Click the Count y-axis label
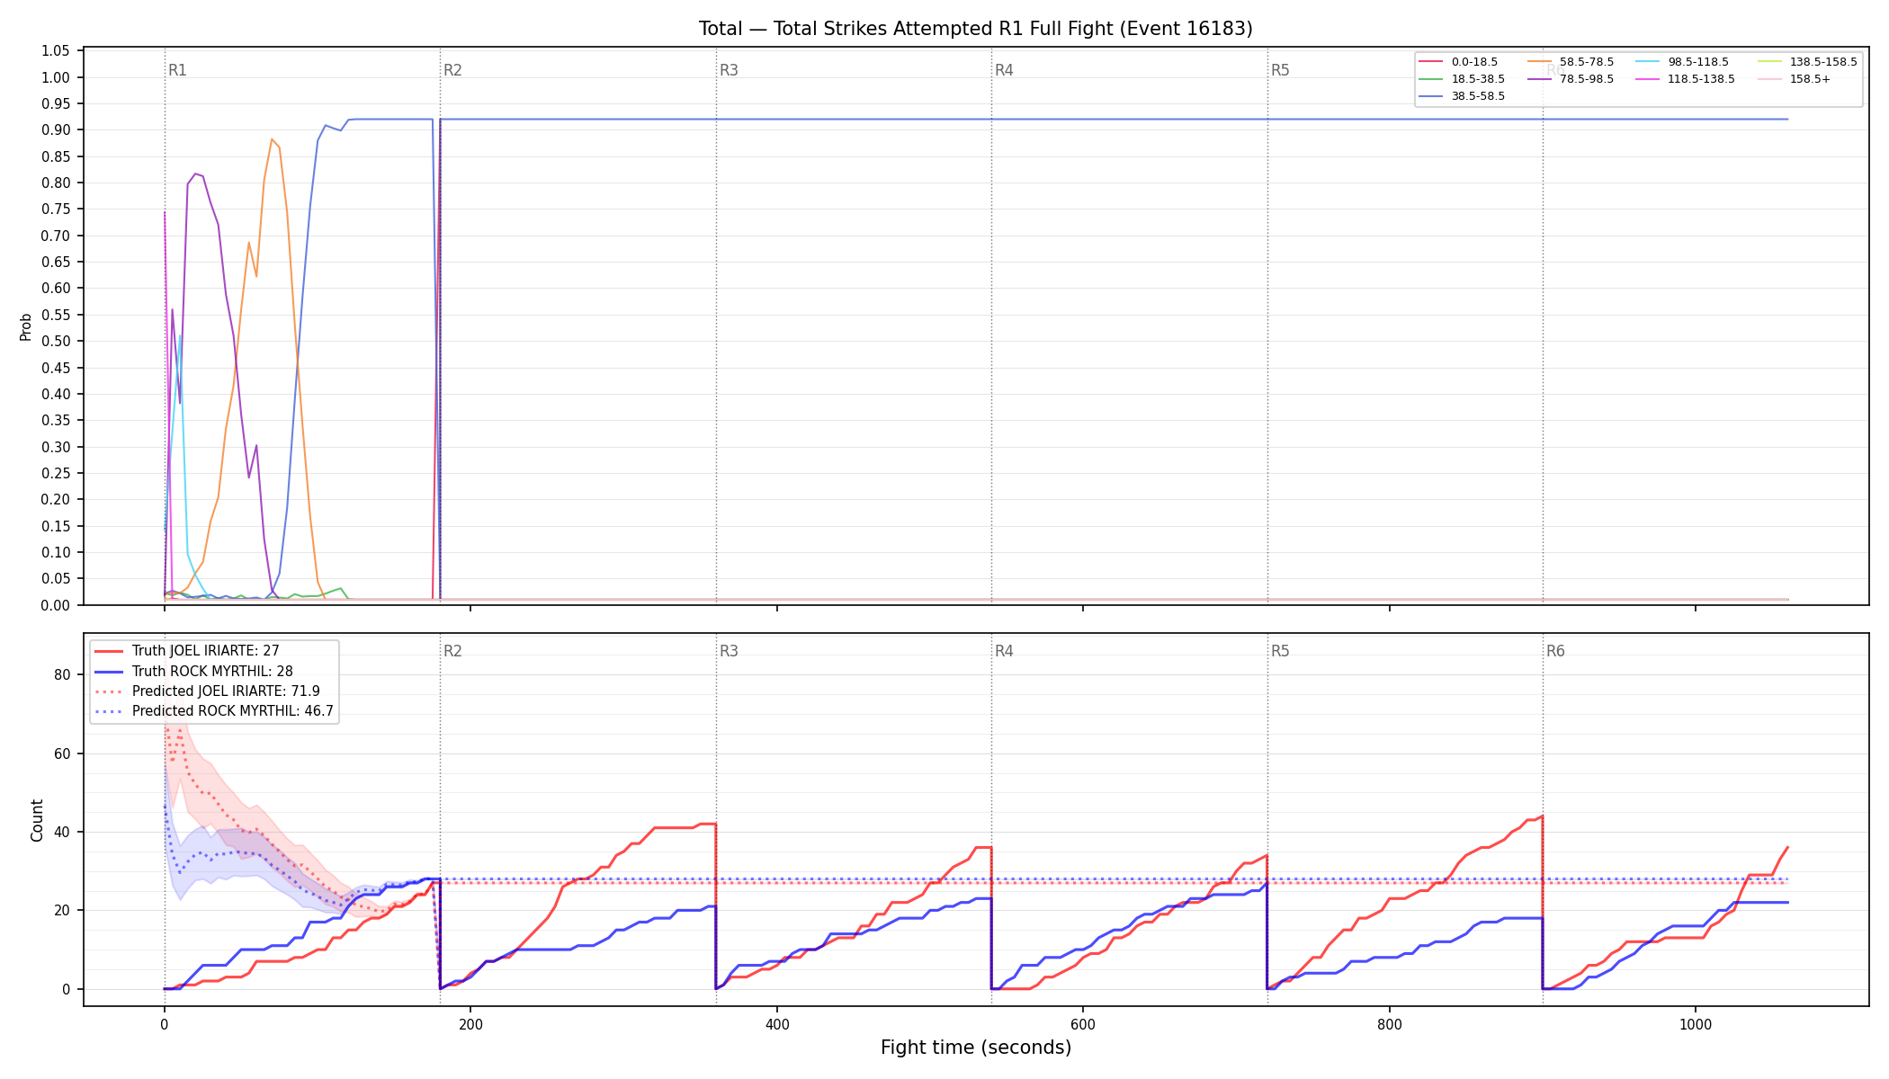This screenshot has width=1889, height=1079. pyautogui.click(x=37, y=820)
